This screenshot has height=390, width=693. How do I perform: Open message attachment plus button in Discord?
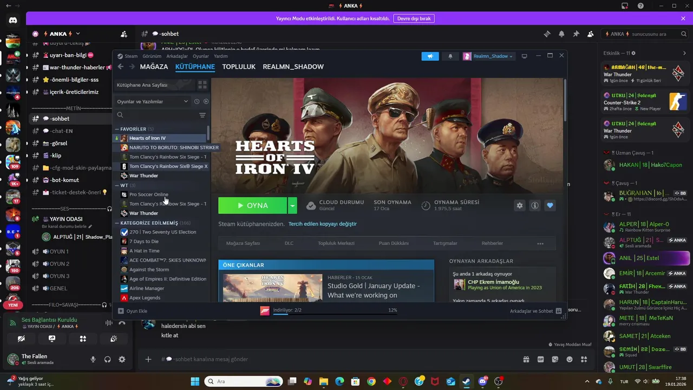click(148, 359)
